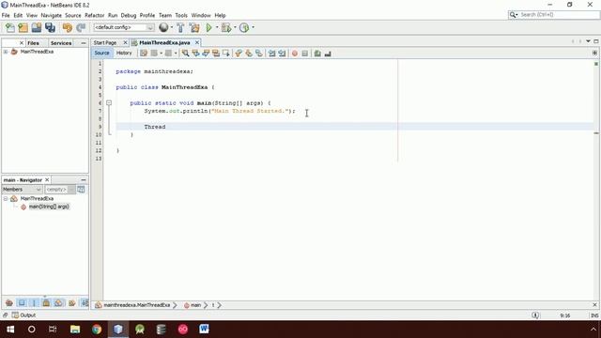Switch editor to History view
The height and width of the screenshot is (338, 601).
point(124,53)
